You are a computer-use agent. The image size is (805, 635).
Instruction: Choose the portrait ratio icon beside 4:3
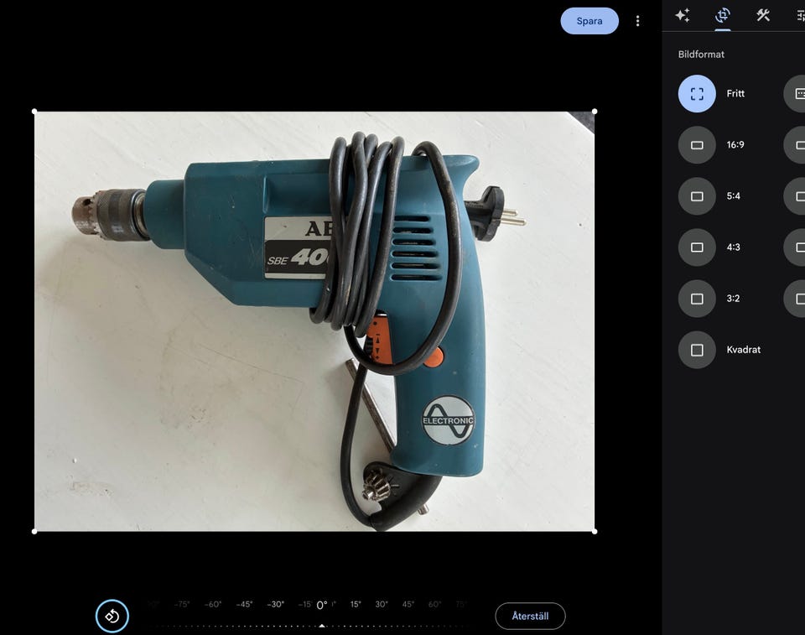tap(795, 247)
